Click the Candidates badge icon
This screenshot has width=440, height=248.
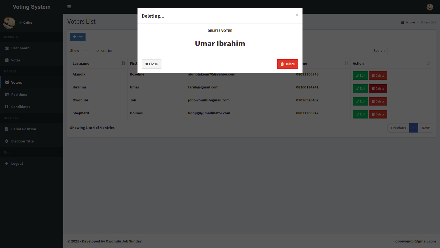(x=7, y=107)
